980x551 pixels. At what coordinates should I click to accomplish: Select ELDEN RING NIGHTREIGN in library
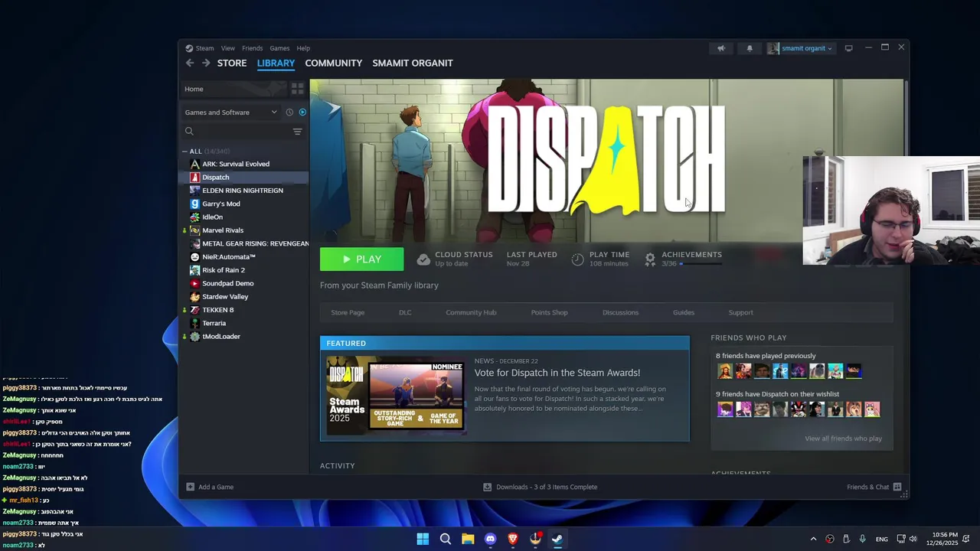click(242, 191)
